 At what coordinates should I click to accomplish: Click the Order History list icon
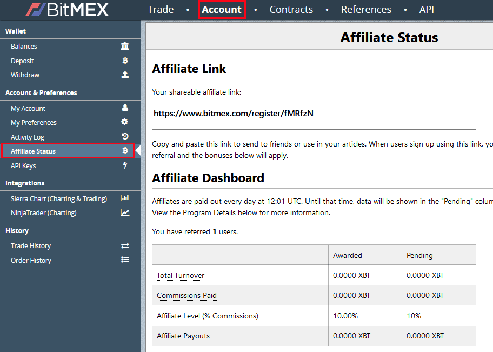[125, 260]
